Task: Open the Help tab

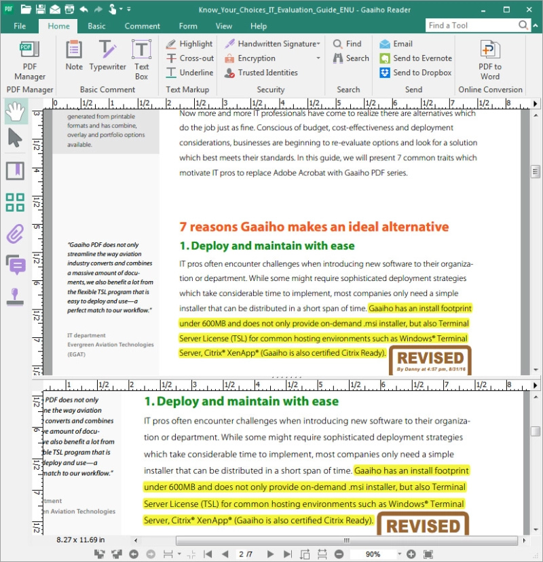Action: point(259,26)
